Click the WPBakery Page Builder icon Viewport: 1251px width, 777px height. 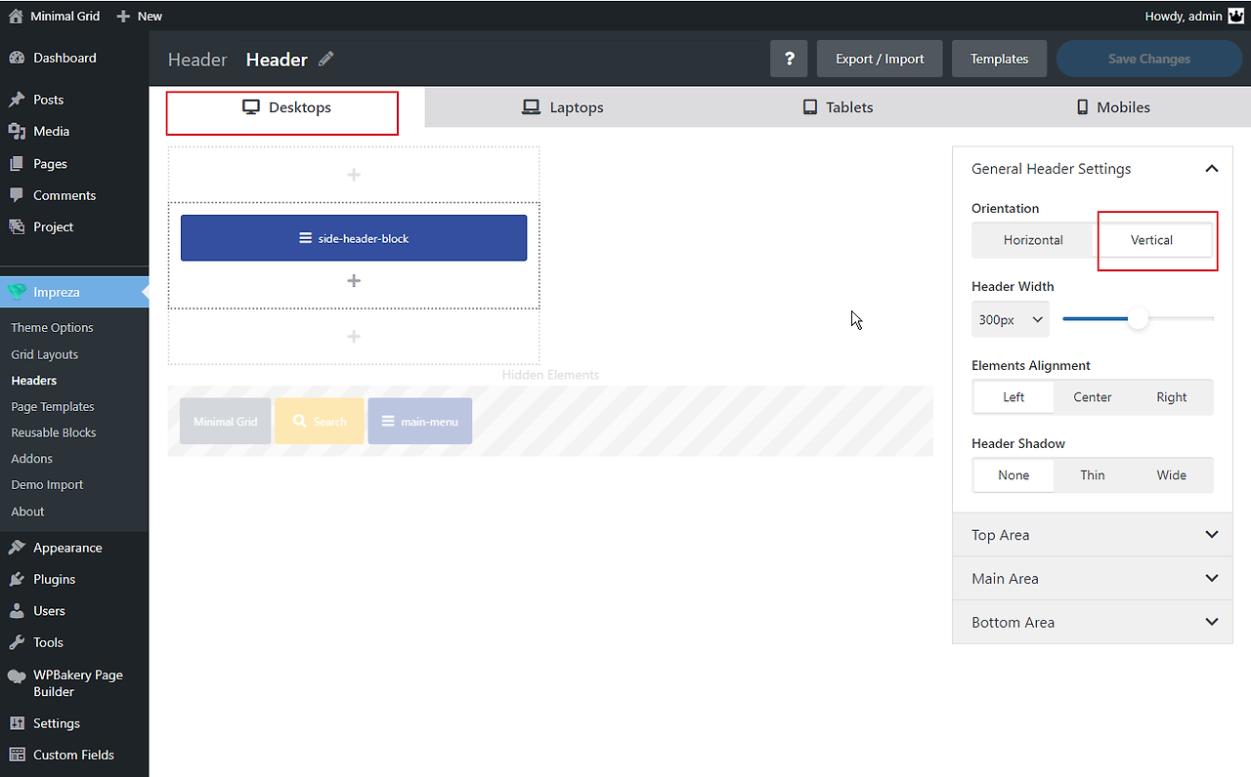click(17, 675)
